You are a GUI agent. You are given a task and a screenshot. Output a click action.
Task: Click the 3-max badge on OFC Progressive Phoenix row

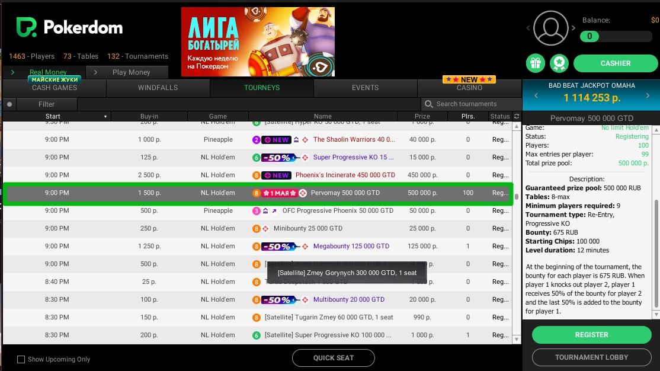click(x=256, y=210)
